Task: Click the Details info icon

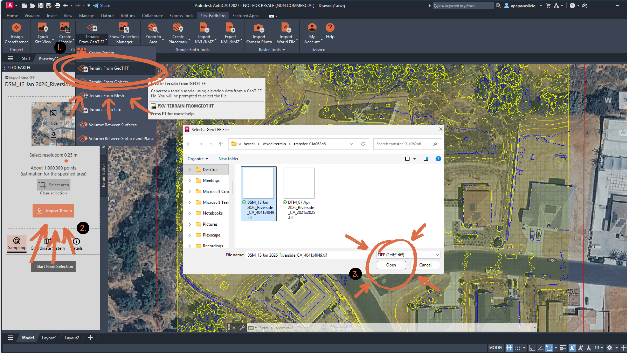Action: pyautogui.click(x=76, y=241)
